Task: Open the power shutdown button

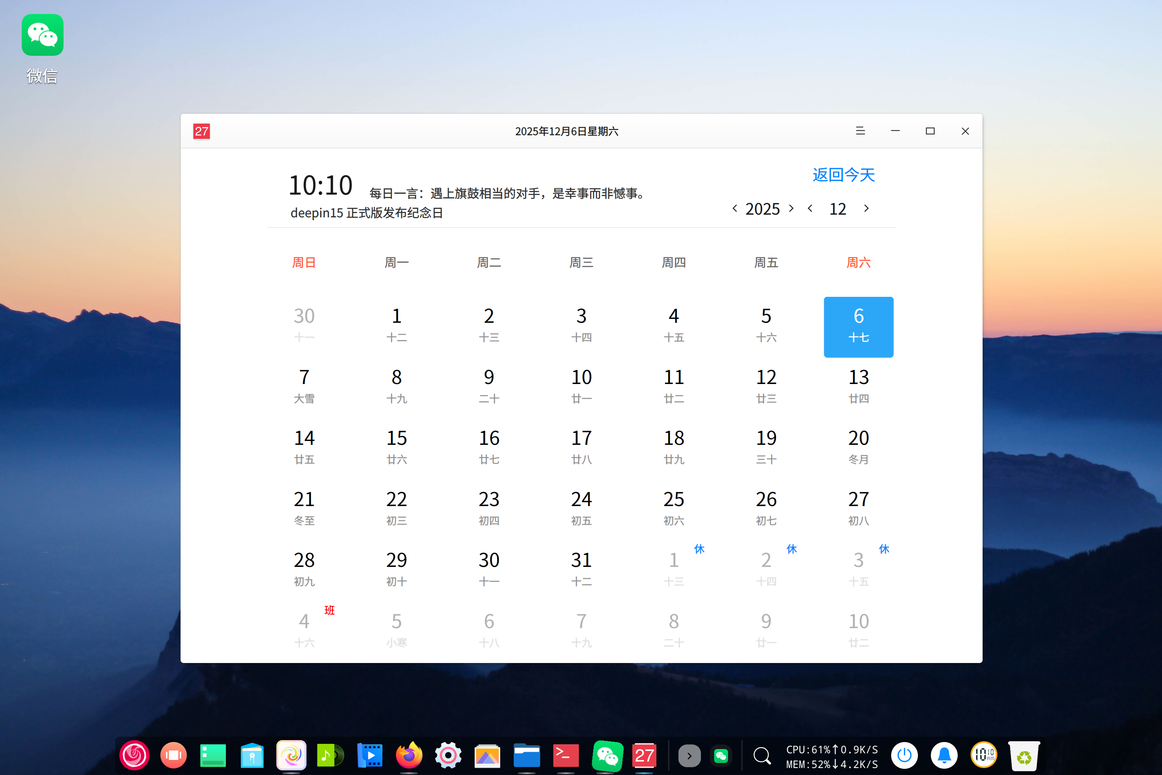Action: coord(904,755)
